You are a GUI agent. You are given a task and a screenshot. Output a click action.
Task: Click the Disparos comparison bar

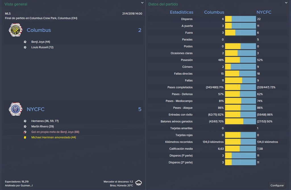(x=240, y=19)
